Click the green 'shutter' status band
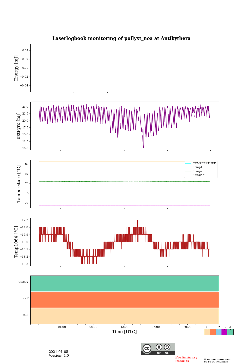Image resolution: width=243 pixels, height=364 pixels. [x=125, y=284]
